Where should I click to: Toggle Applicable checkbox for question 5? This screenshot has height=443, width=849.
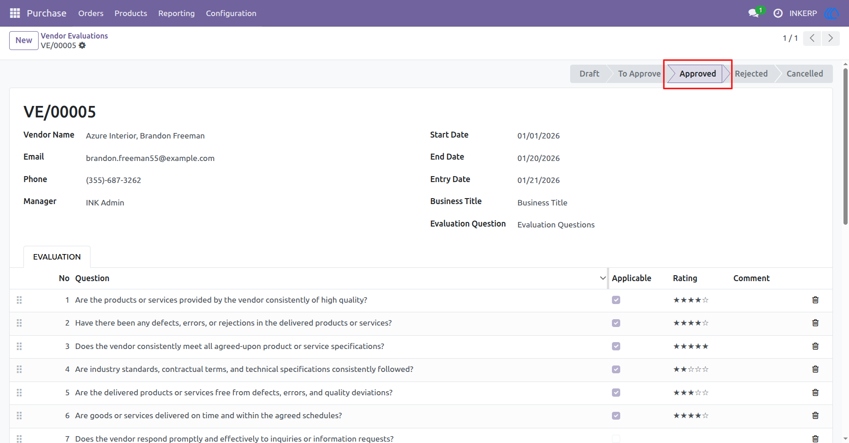tap(616, 393)
